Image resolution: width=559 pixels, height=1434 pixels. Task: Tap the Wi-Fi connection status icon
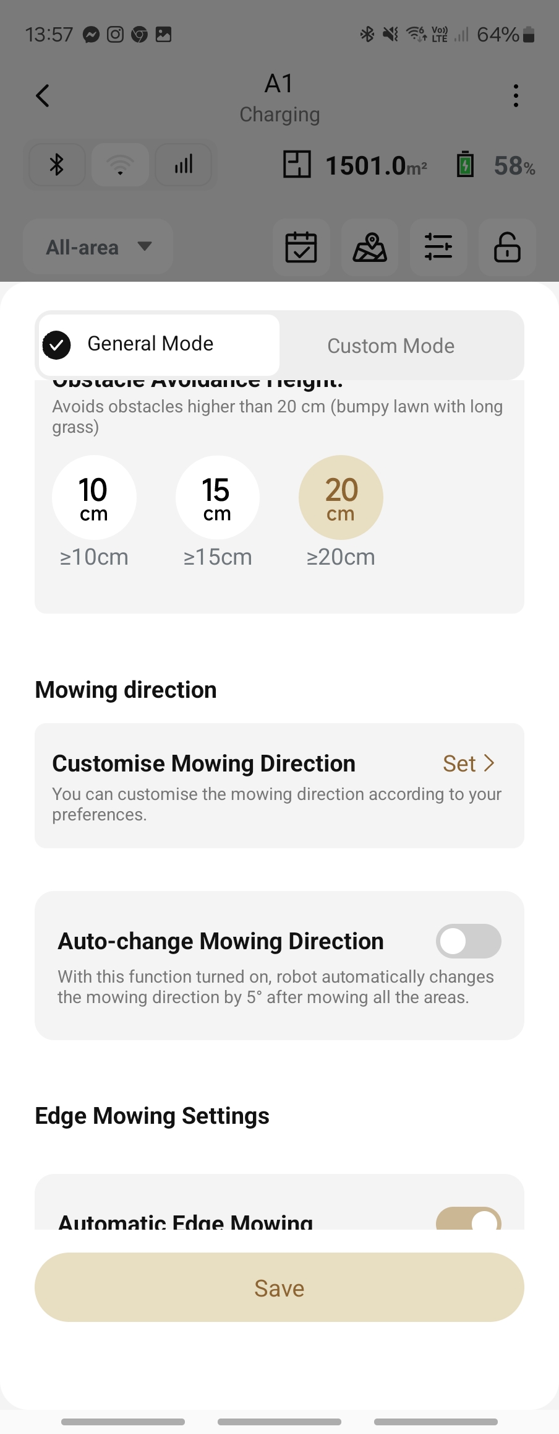coord(120,165)
